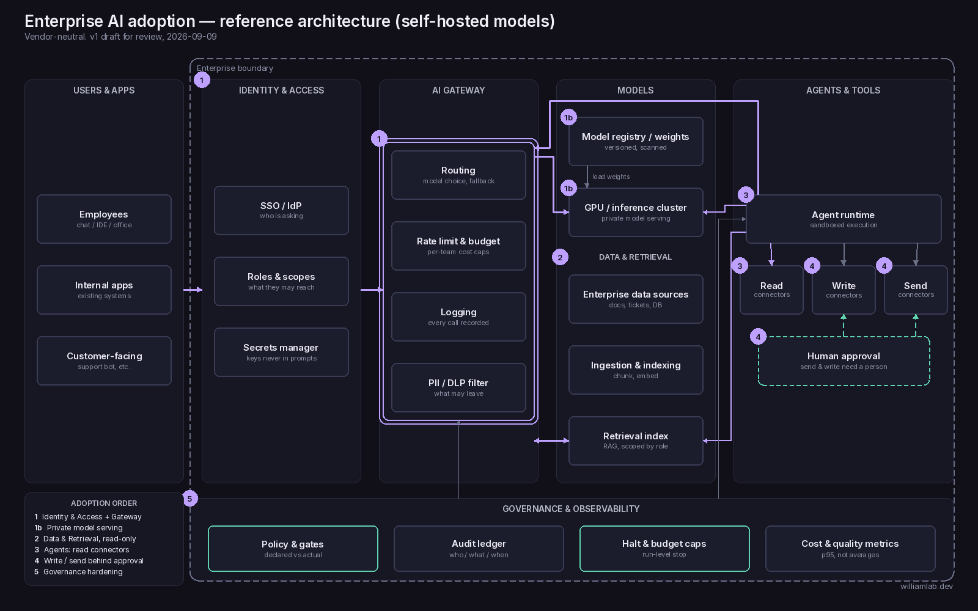Click the DATA & RETRIEVAL section label
978x611 pixels.
(635, 257)
